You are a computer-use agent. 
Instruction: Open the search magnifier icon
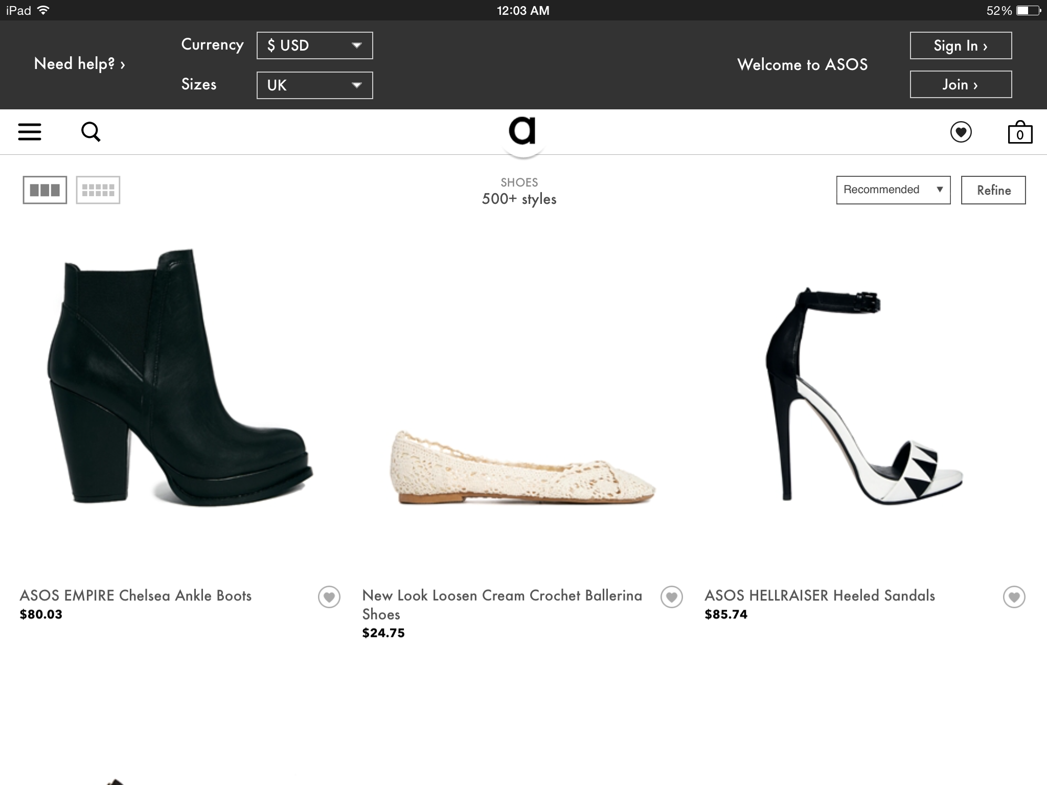(x=91, y=132)
